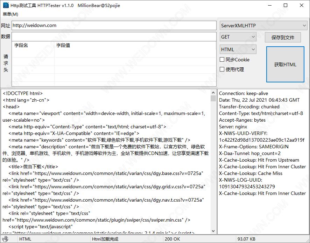This screenshot has width=310, height=243.
Task: Click the '<!DOCTYPE html>' line
Action: [x=23, y=93]
